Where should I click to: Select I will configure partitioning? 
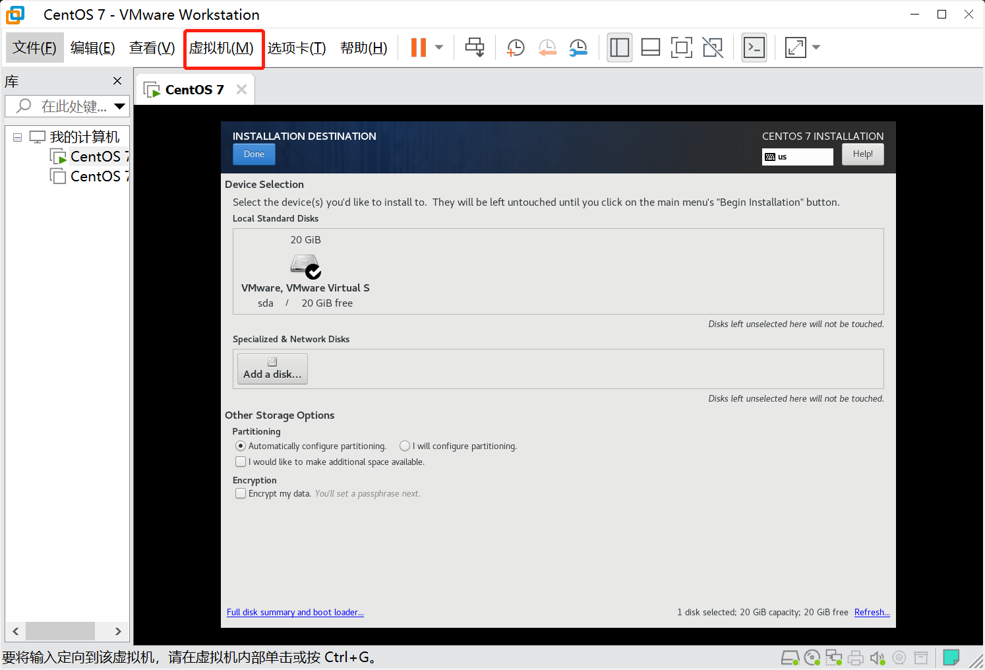point(458,446)
